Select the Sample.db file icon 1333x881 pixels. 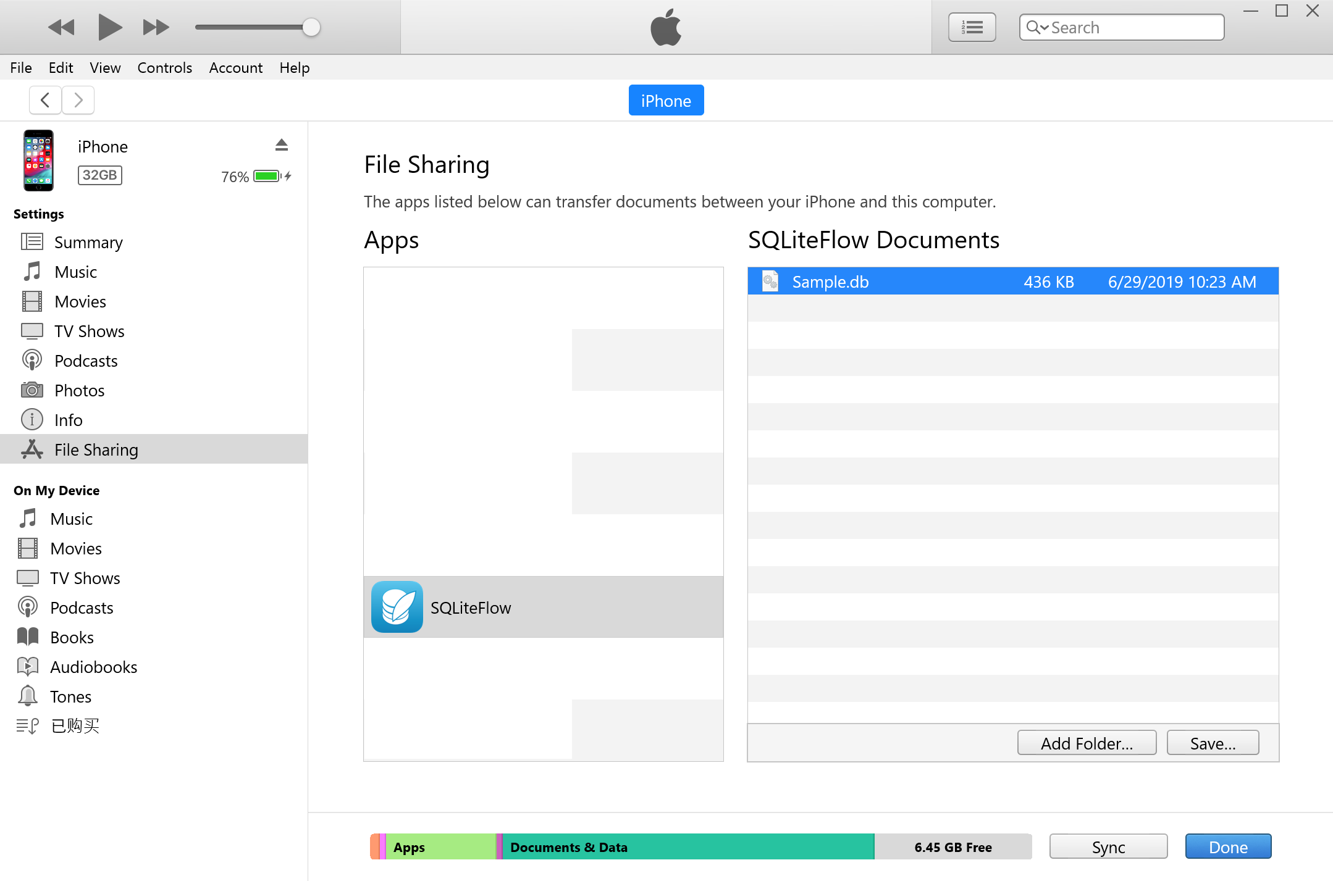click(770, 282)
